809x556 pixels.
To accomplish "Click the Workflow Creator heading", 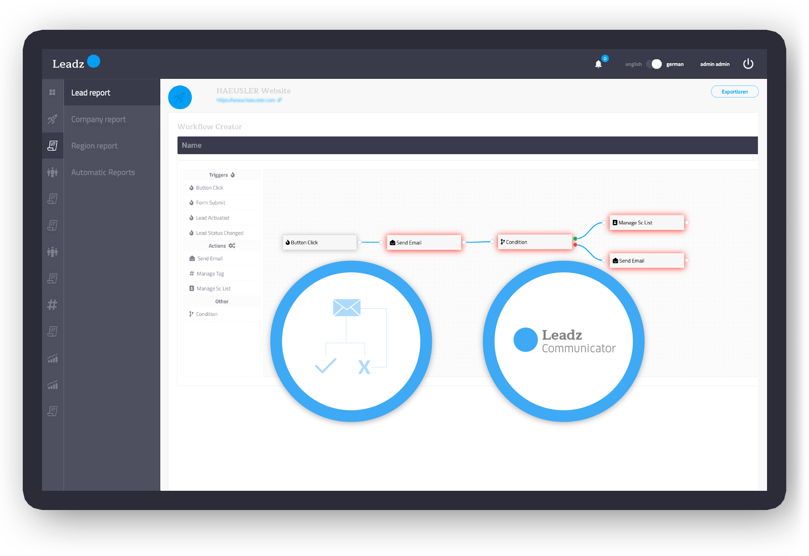I will (x=210, y=127).
